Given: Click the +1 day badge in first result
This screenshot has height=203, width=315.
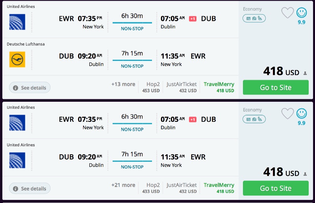Looking at the screenshot, I should point(193,19).
